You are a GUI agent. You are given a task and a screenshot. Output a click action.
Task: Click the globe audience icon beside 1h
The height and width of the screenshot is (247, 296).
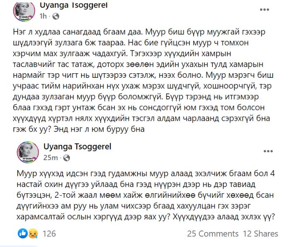[x=56, y=16]
